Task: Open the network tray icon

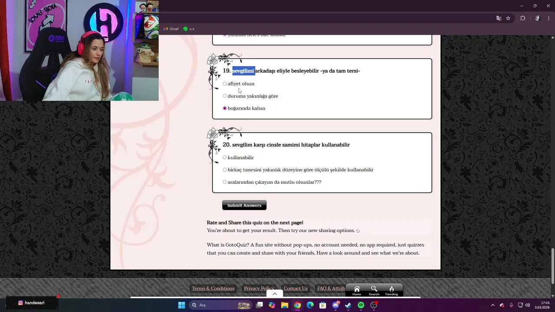Action: (520, 305)
